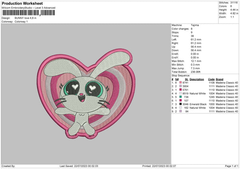Select the teal swatch for stop 5
The height and width of the screenshot is (169, 240).
pyautogui.click(x=181, y=97)
